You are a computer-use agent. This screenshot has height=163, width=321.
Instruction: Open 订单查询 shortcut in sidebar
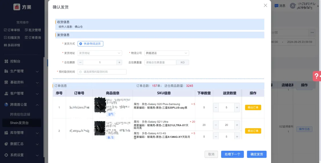pos(33,37)
